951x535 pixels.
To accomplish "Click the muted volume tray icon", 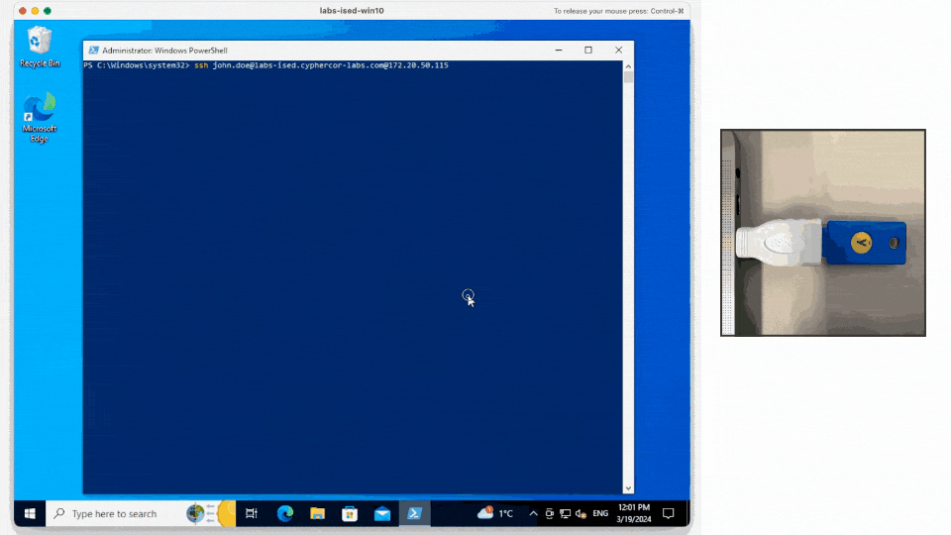I will (x=581, y=513).
